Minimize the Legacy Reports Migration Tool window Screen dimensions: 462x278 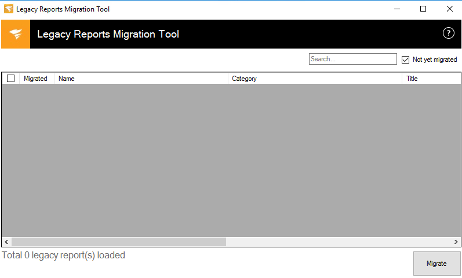pos(397,9)
